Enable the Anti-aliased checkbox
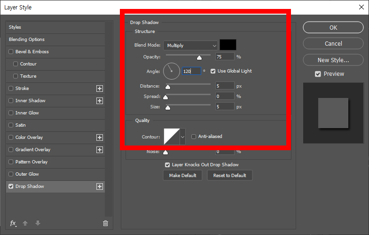The width and height of the screenshot is (369, 235). 194,137
